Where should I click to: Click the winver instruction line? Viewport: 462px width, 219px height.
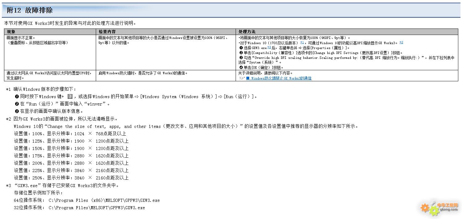click(63, 104)
